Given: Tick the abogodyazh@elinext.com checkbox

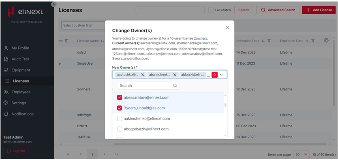Looking at the screenshot, I should (x=120, y=129).
